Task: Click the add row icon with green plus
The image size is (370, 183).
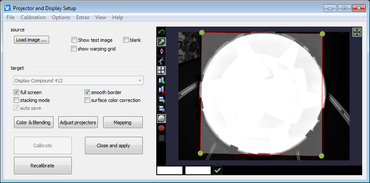Action: pos(161,99)
